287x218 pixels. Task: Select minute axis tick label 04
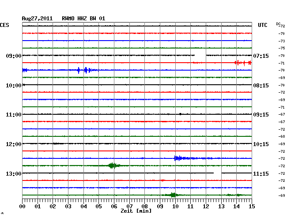pos(83,206)
